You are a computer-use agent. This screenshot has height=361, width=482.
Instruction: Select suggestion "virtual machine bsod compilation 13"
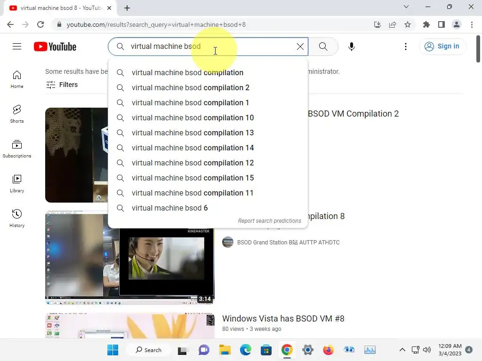tap(208, 133)
